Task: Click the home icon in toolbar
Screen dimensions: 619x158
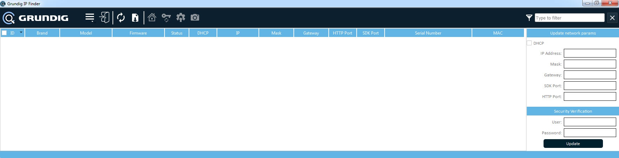Action: point(152,17)
